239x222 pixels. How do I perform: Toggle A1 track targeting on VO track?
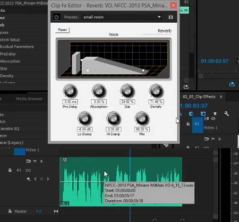click(19, 170)
